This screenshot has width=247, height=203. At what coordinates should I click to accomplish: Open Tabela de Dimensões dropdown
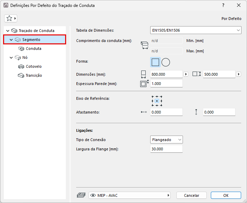click(x=196, y=30)
